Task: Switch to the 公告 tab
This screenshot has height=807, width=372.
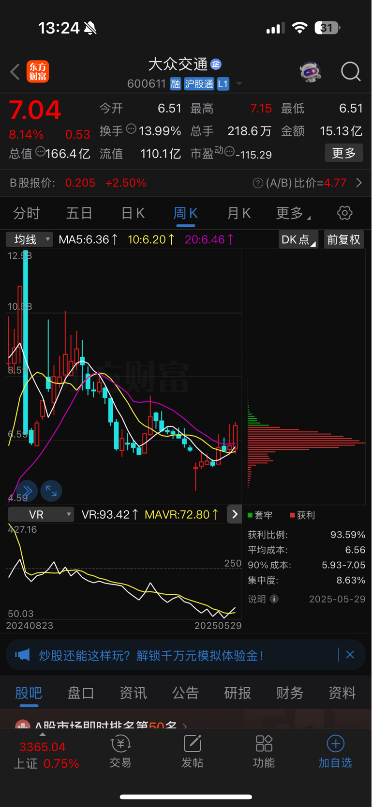Action: pos(185,693)
